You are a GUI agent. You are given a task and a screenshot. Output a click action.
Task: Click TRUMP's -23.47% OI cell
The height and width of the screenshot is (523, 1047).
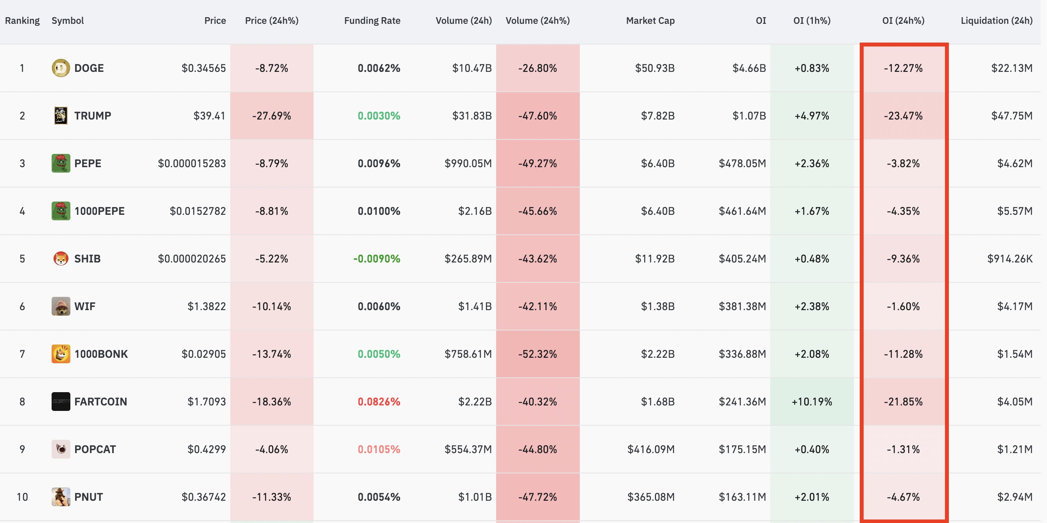(903, 116)
